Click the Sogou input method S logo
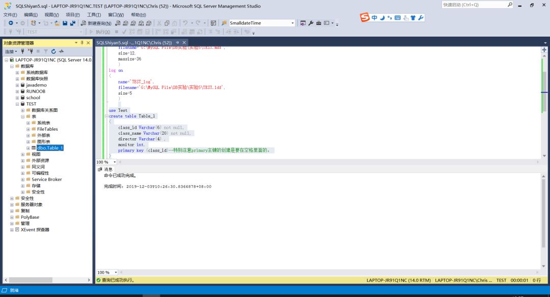The image size is (550, 297). [365, 17]
